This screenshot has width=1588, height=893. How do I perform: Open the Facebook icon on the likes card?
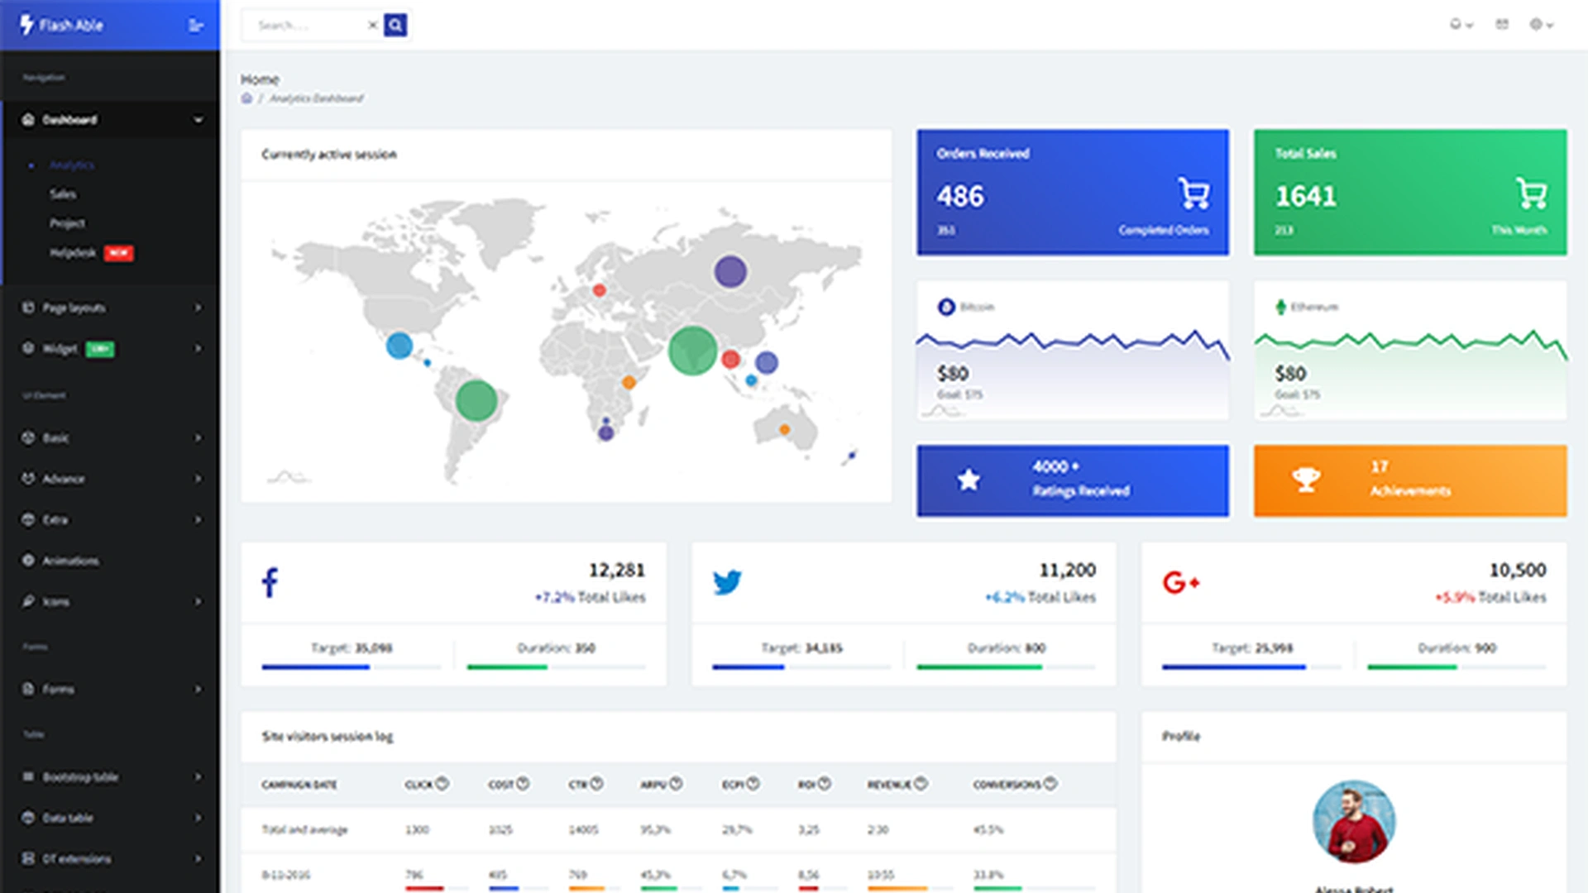[x=269, y=582]
